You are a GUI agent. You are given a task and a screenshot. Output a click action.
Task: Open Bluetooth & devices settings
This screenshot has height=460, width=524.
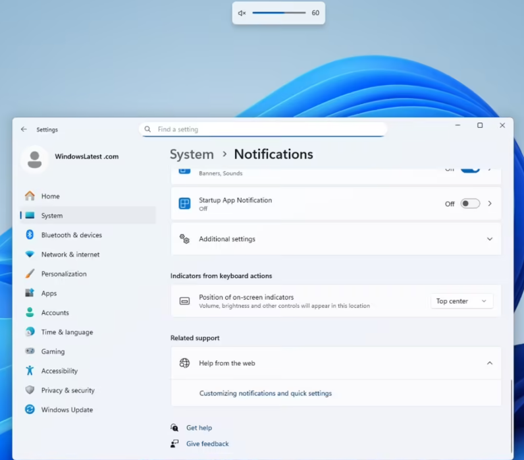[71, 235]
